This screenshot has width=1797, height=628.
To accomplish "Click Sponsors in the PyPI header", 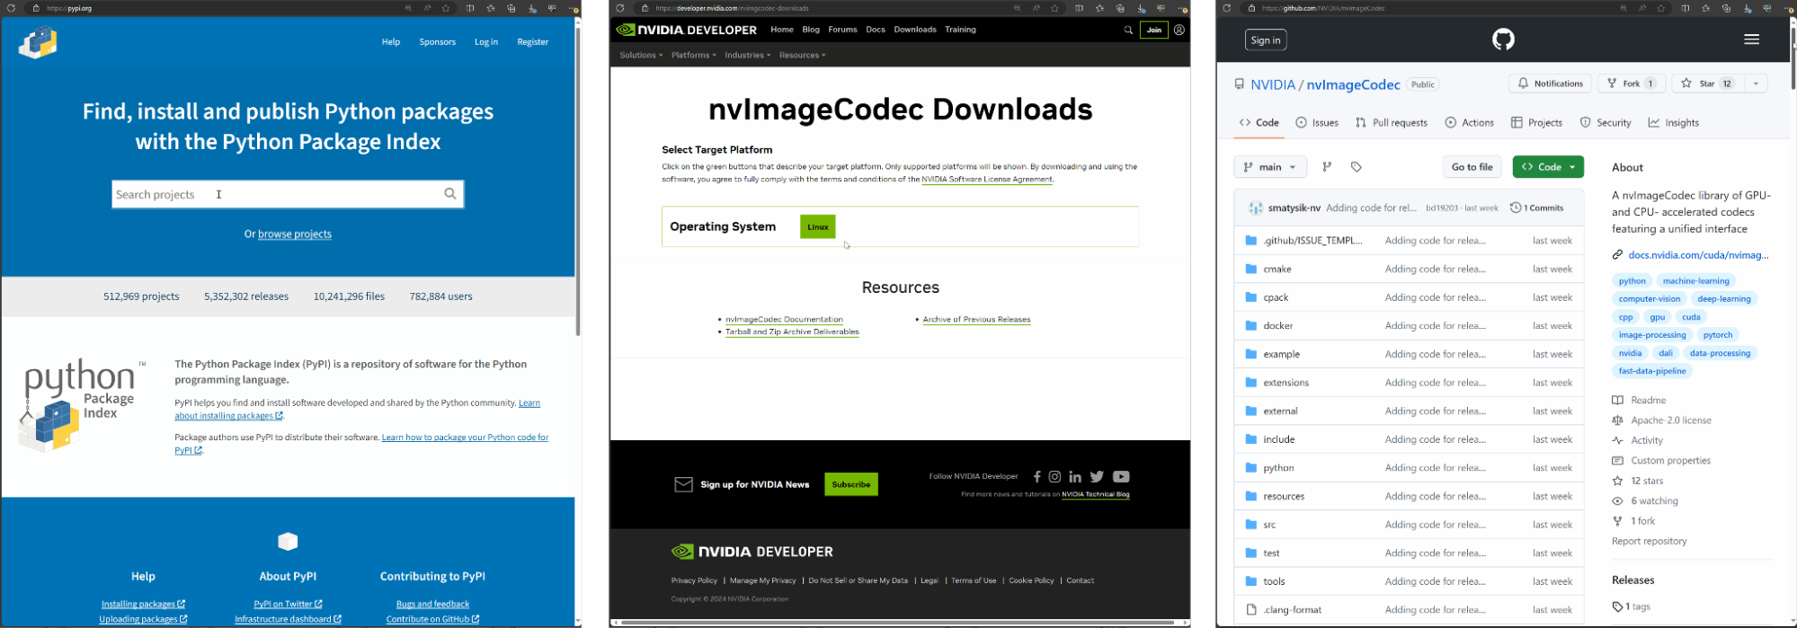I will click(x=438, y=42).
